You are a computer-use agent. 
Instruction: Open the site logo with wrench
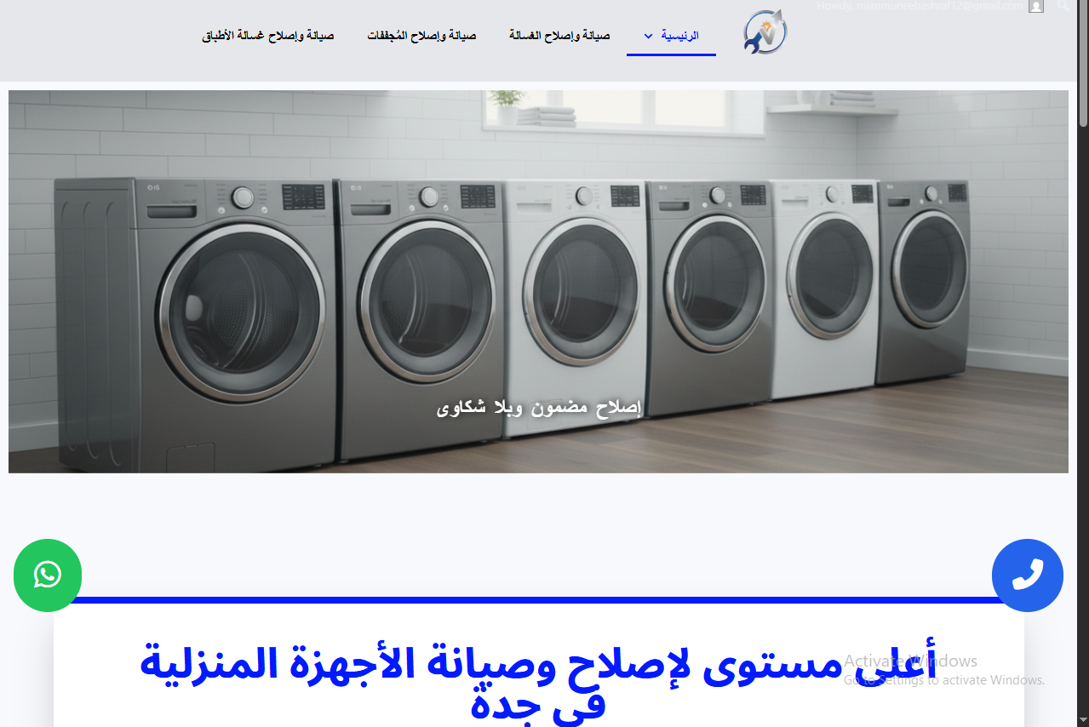pyautogui.click(x=765, y=33)
